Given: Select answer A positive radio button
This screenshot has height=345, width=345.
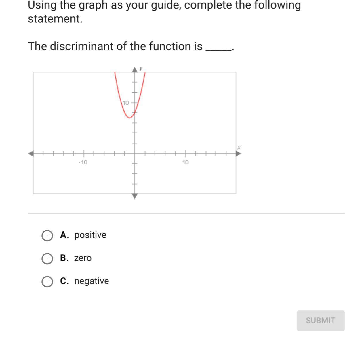Looking at the screenshot, I should point(47,236).
